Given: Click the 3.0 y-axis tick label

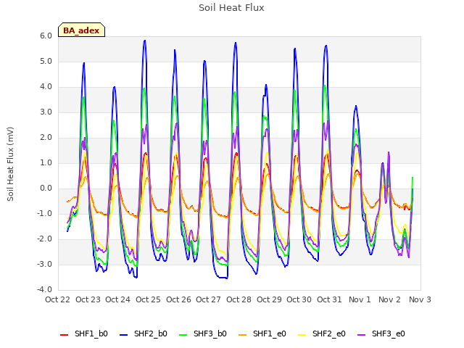Looking at the screenshot, I should (46, 112).
